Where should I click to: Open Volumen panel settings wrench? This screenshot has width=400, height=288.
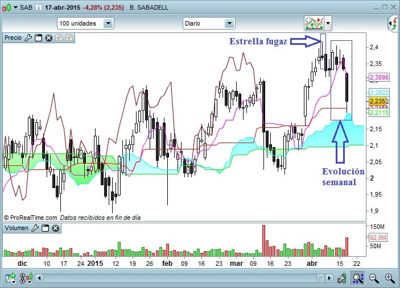click(35, 228)
